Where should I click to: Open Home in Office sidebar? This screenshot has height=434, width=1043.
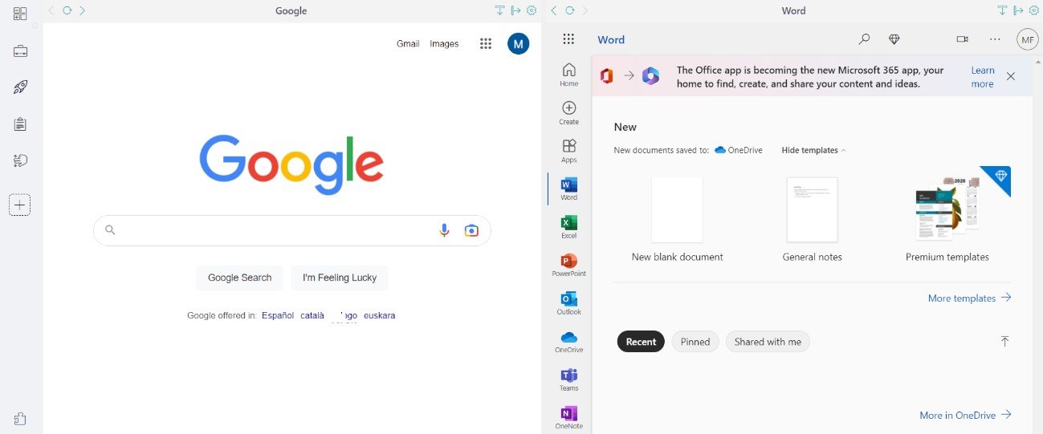tap(568, 75)
